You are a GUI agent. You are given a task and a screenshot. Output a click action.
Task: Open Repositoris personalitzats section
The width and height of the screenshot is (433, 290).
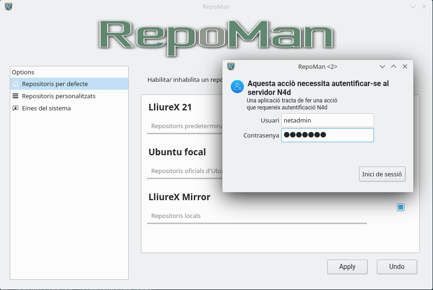(69, 96)
